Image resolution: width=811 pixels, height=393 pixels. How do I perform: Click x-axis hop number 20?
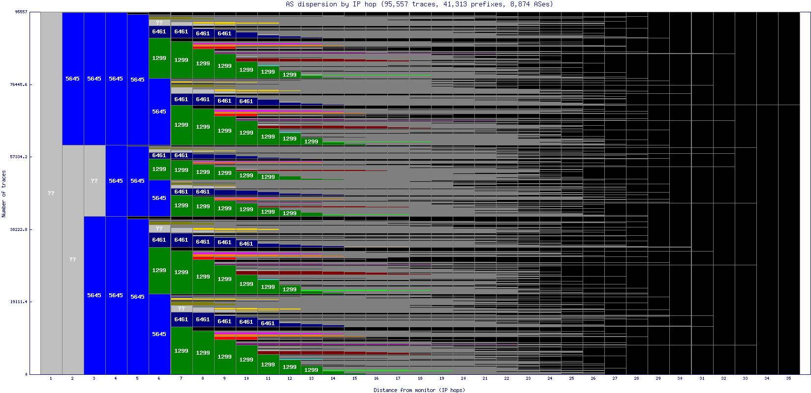[463, 378]
